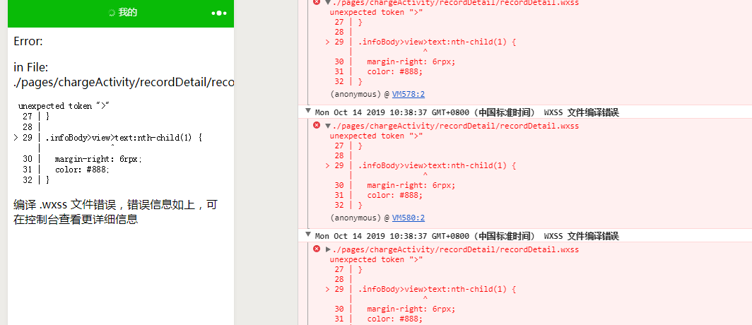Click the line 29 selector in the console block above VM580:2
Screen dimensions: 752x325
(x=437, y=166)
